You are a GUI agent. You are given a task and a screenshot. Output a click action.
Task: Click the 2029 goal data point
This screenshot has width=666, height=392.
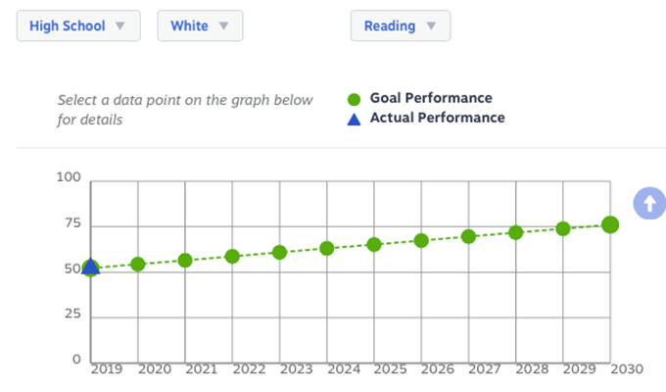tap(563, 228)
